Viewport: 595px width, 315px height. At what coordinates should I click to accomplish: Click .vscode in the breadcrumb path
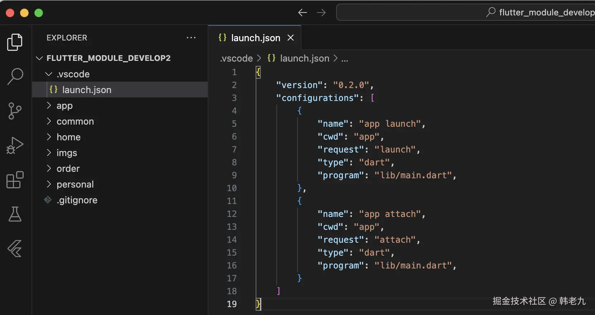(x=236, y=58)
